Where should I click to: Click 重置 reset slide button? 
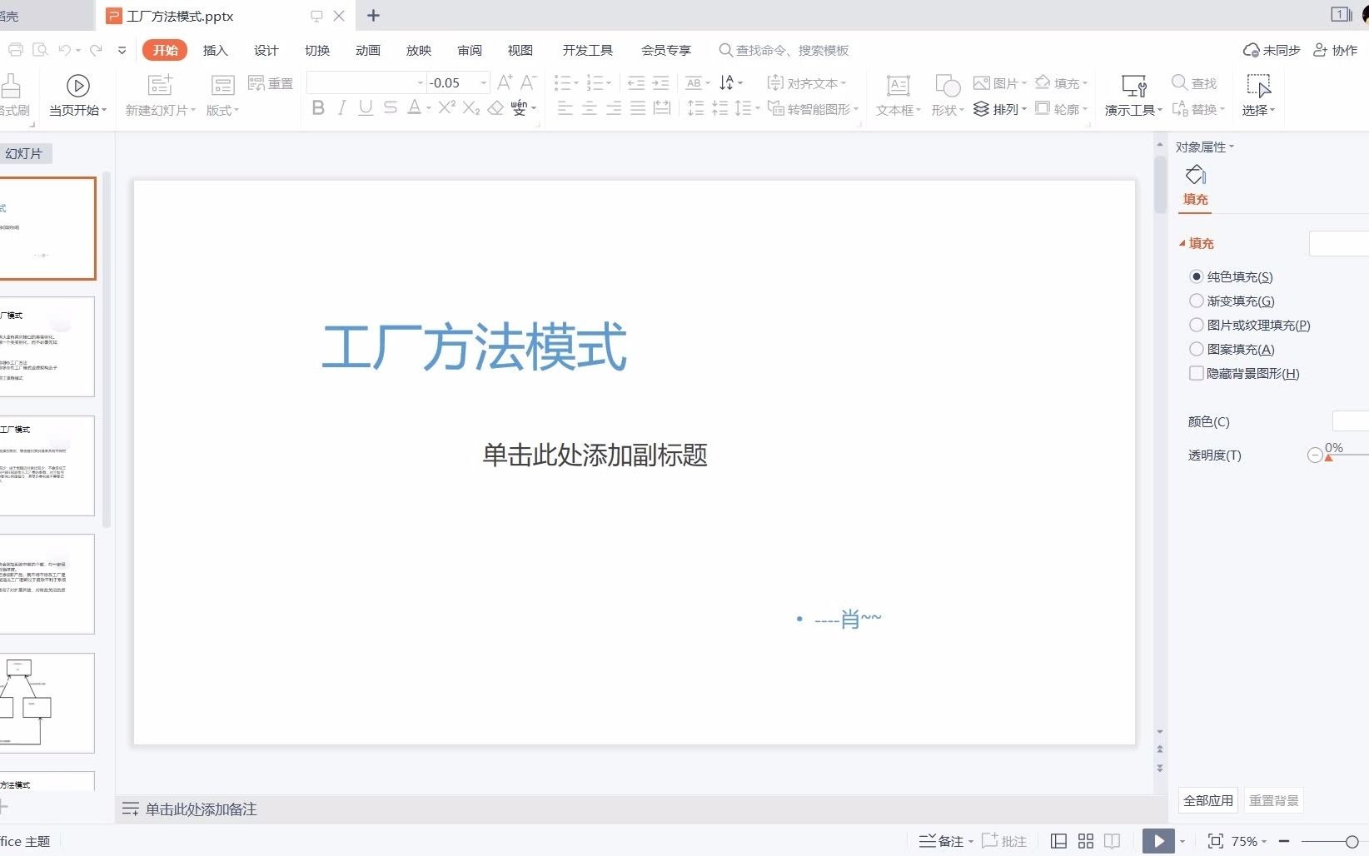click(x=271, y=83)
